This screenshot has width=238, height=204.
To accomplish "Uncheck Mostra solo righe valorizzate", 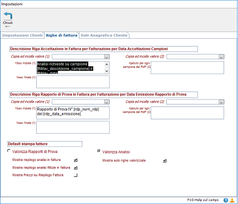I will click(165, 160).
